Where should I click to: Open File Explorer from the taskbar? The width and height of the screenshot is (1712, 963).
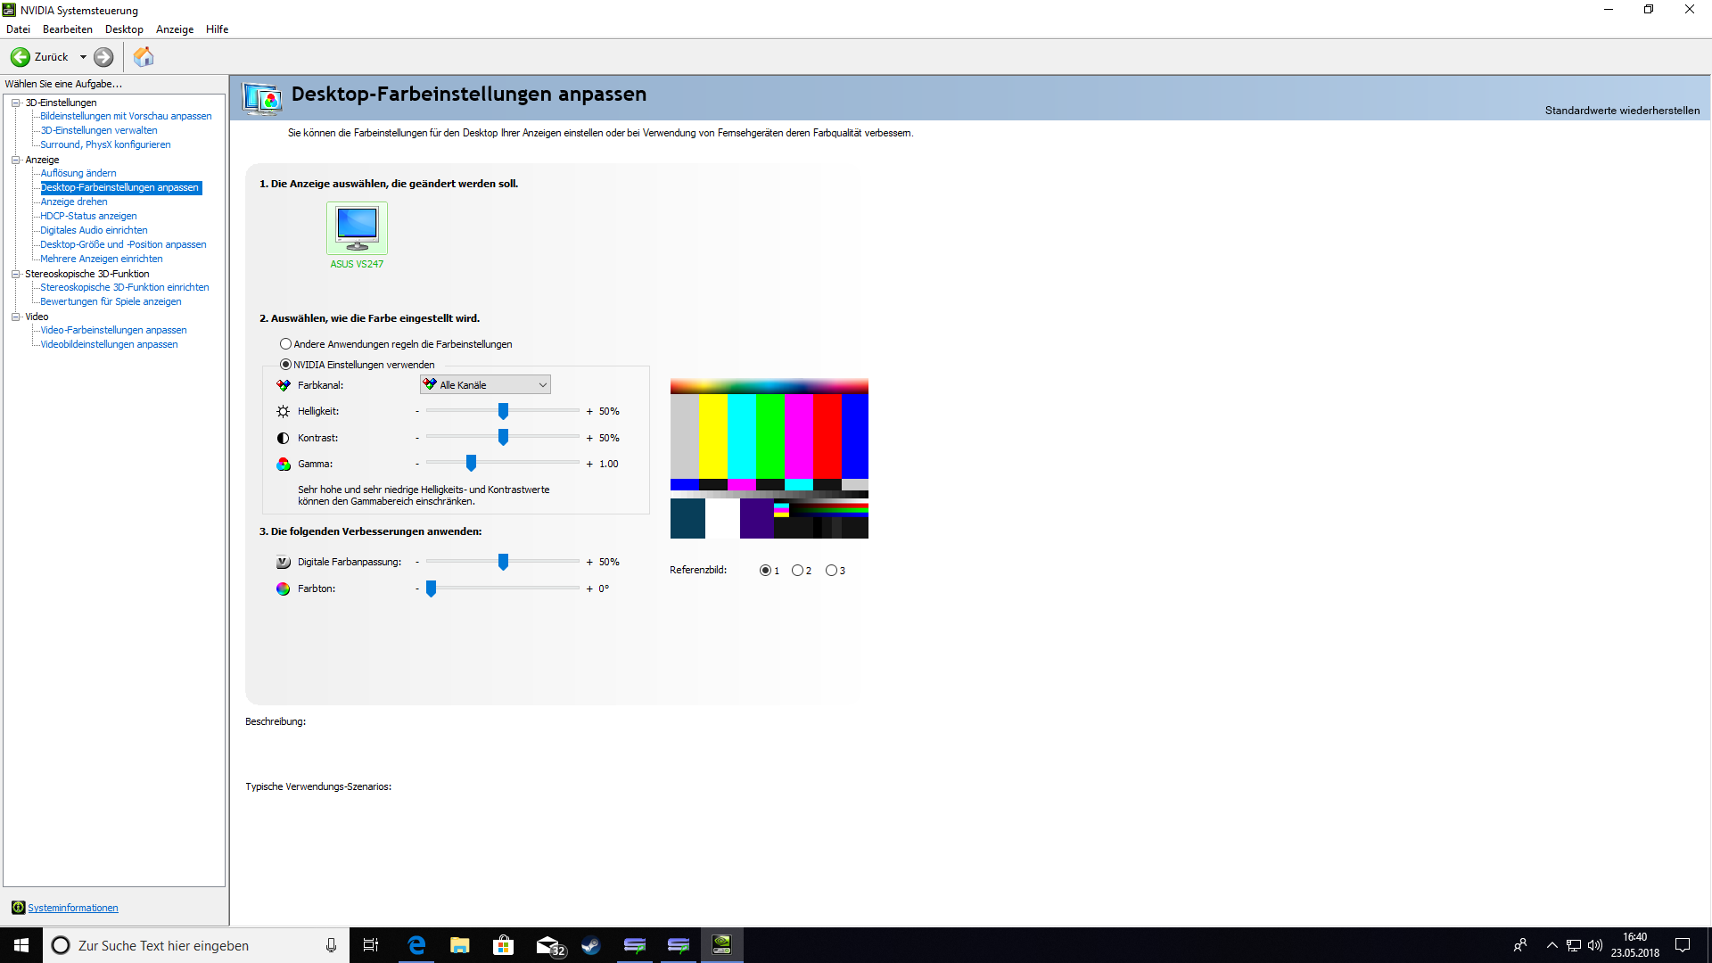pos(460,945)
